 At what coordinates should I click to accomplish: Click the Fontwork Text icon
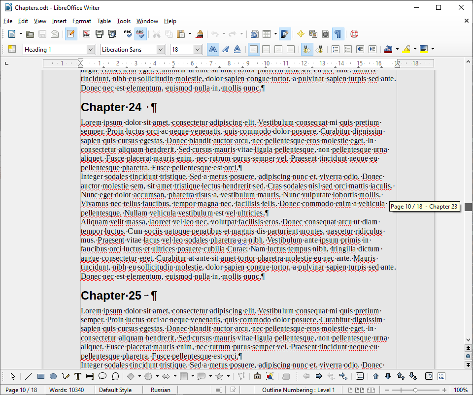pos(300,34)
